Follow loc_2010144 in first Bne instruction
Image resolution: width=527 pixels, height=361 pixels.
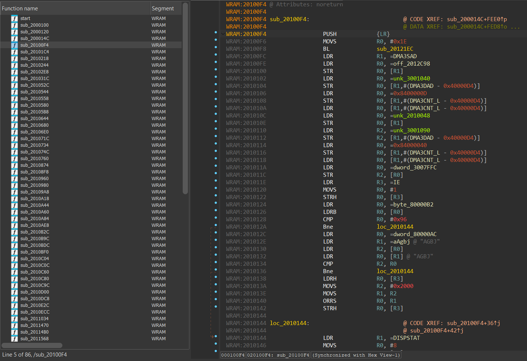tap(395, 227)
